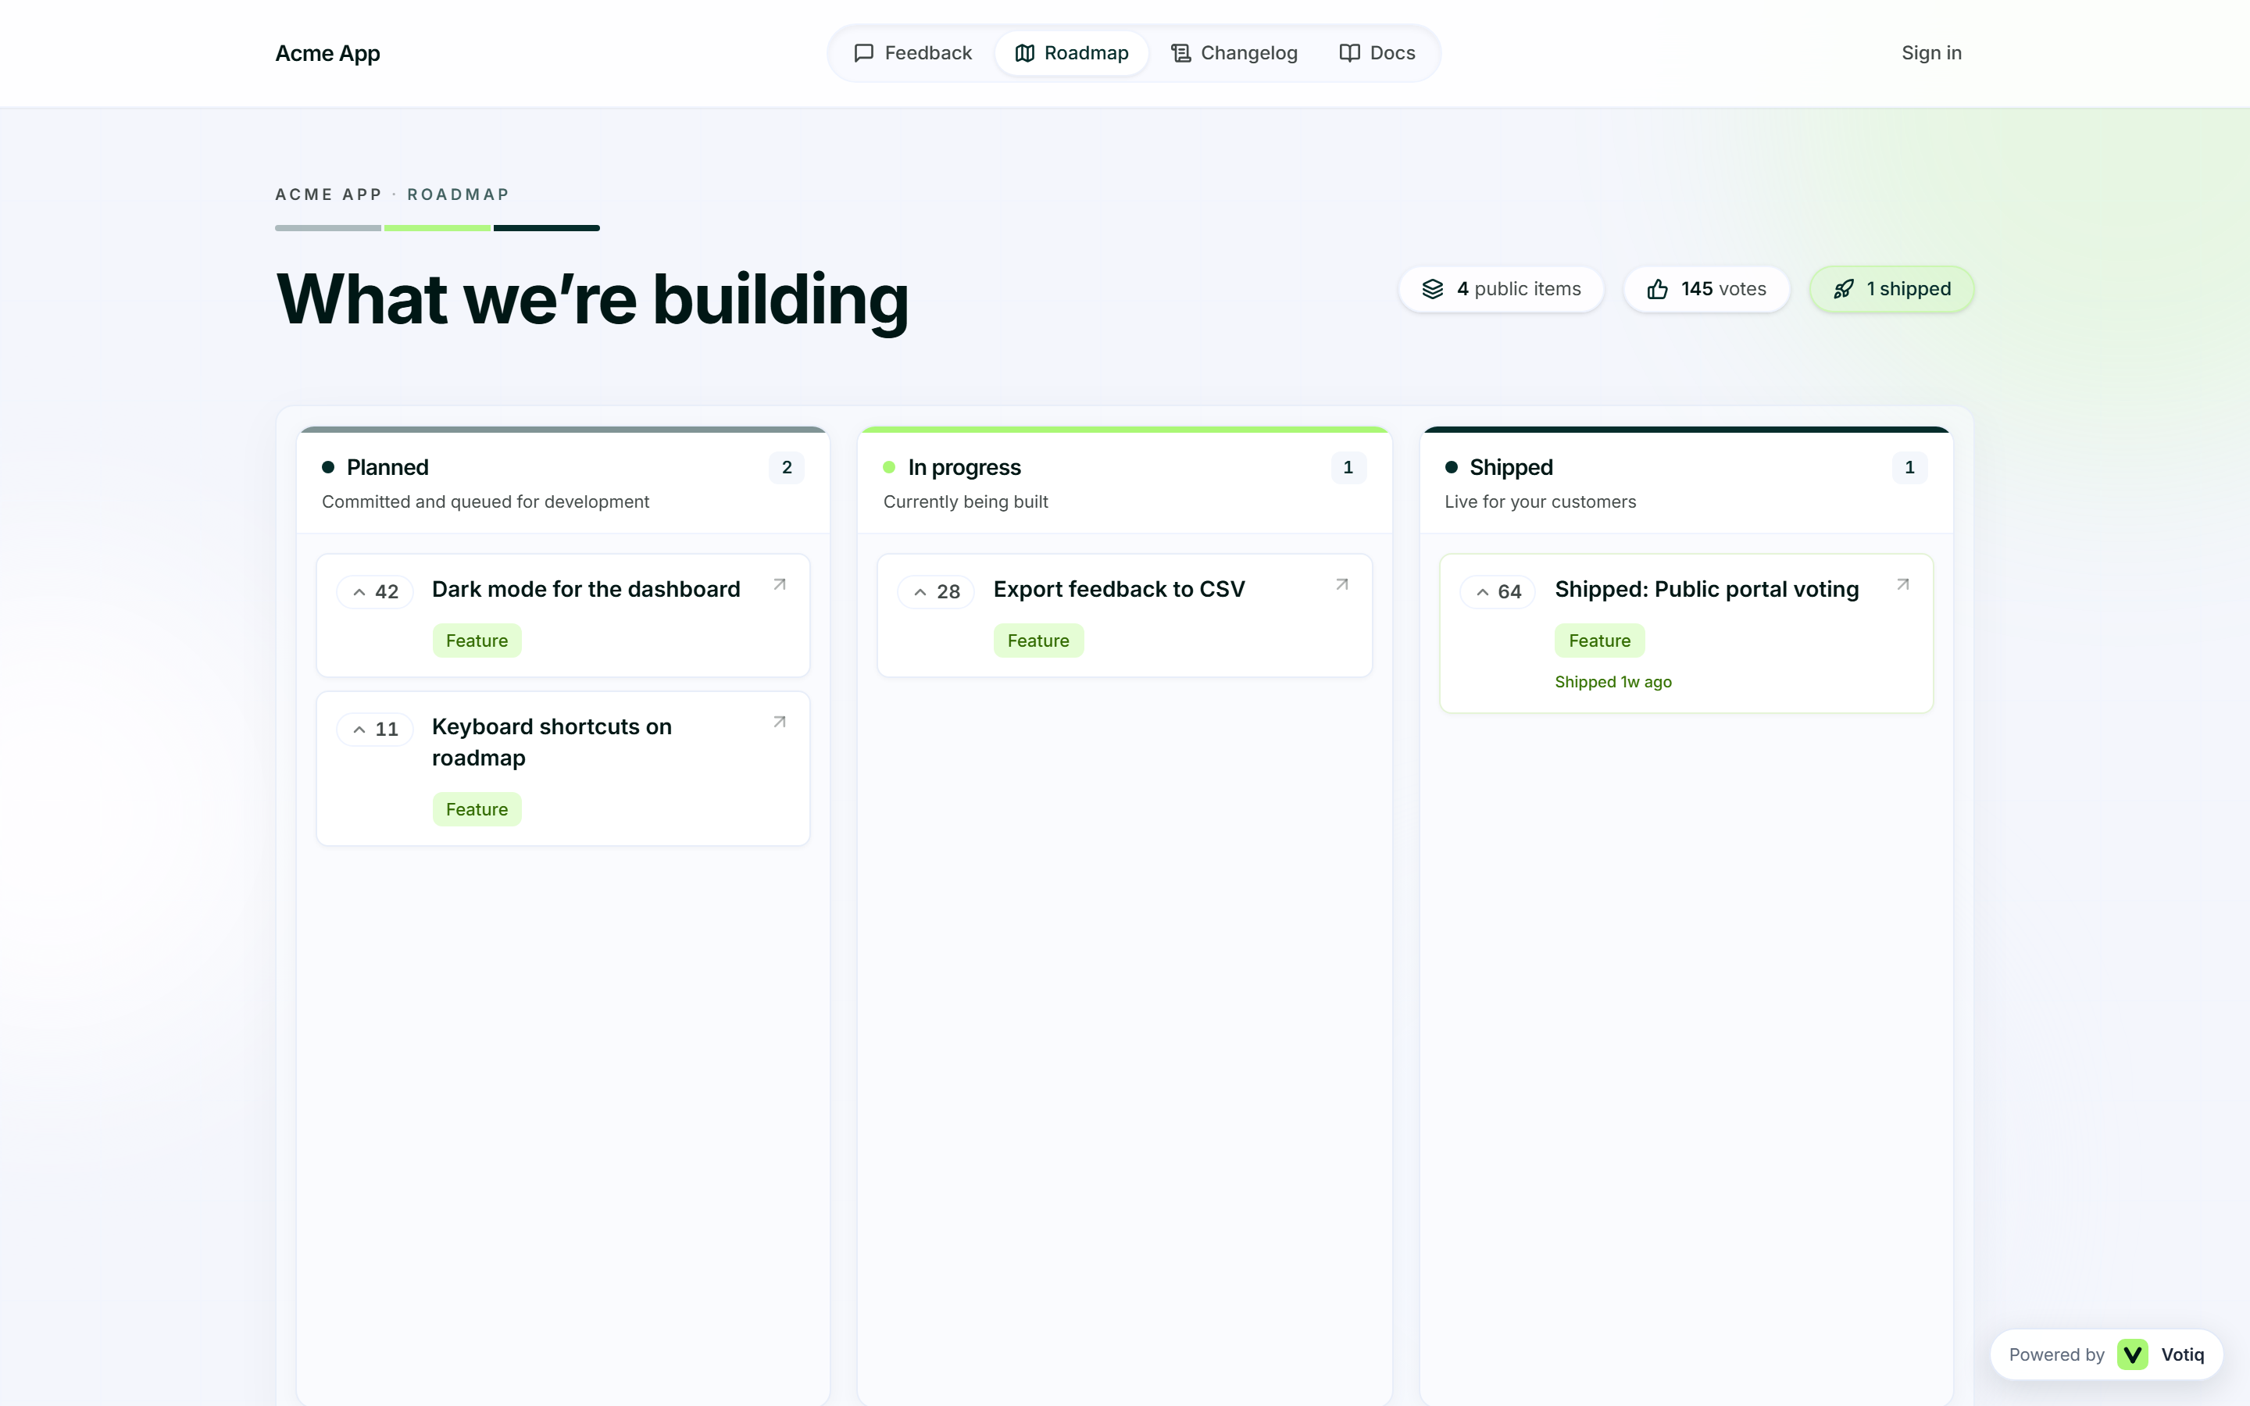Click the 'Shipped 1w ago' text
Image resolution: width=2250 pixels, height=1406 pixels.
click(x=1613, y=683)
